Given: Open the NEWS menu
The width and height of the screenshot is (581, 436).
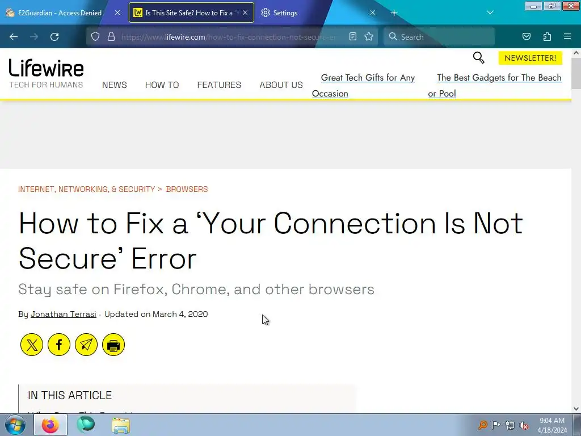Looking at the screenshot, I should pos(115,85).
